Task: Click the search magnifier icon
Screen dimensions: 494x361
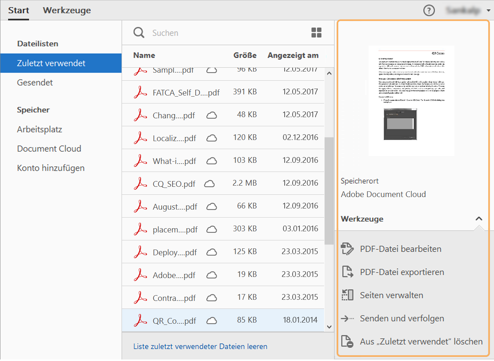Action: click(x=139, y=33)
